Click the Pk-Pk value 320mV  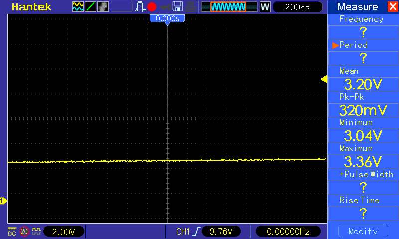[x=363, y=110]
